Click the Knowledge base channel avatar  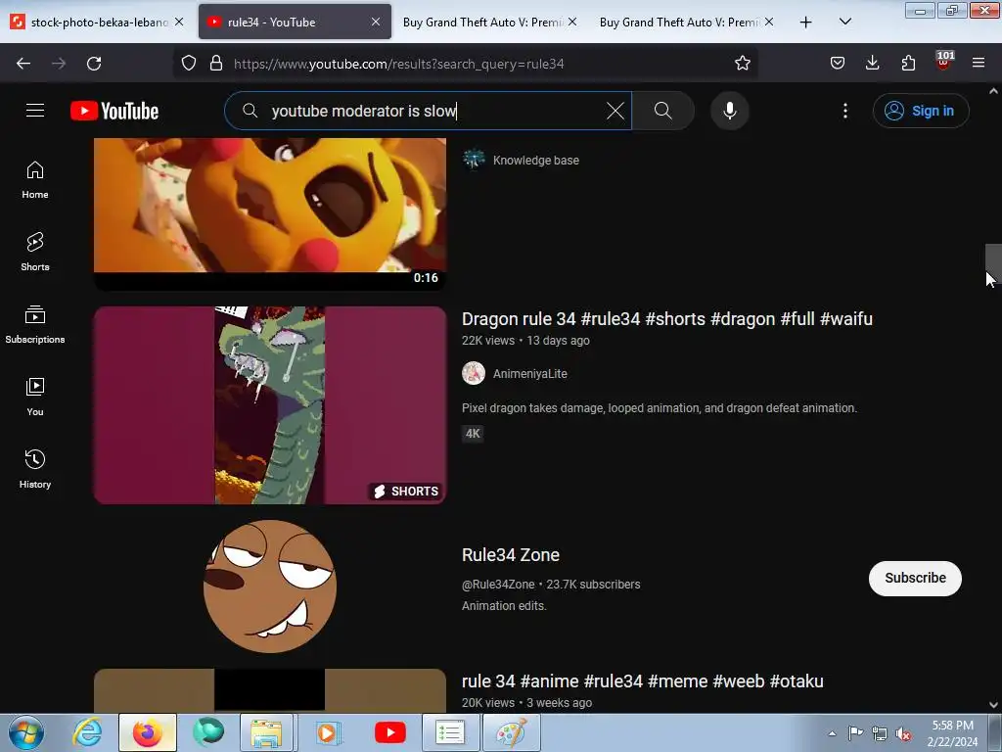click(474, 160)
